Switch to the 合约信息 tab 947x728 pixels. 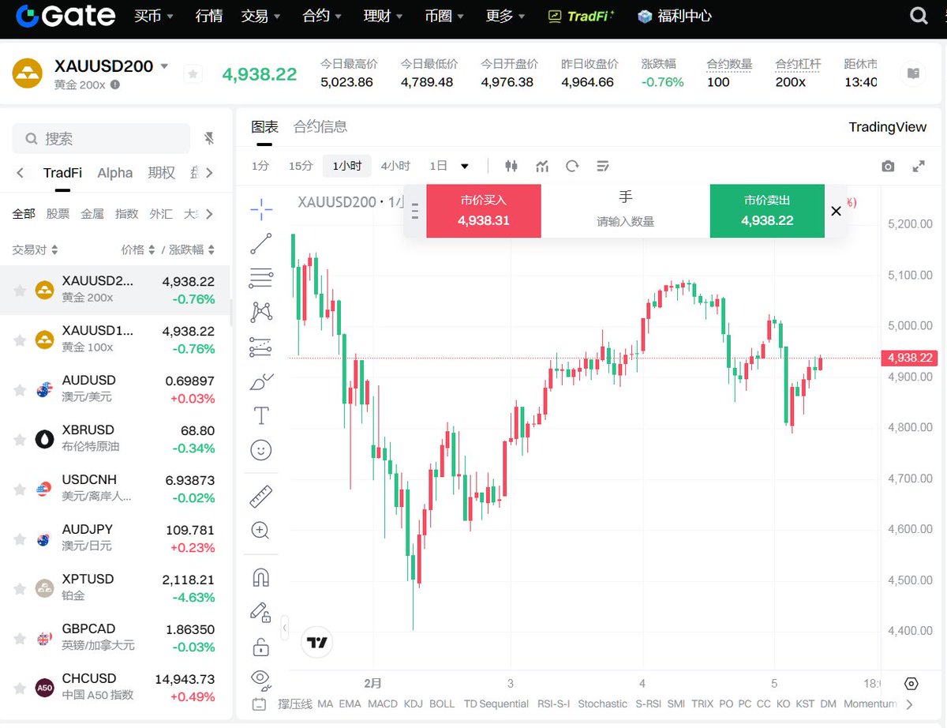pyautogui.click(x=320, y=126)
